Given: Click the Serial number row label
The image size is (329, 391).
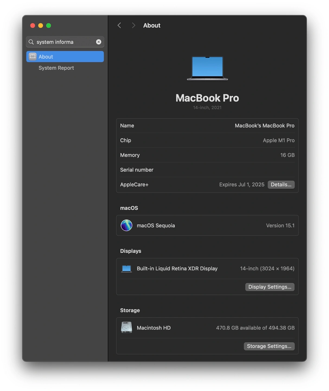Looking at the screenshot, I should 137,170.
